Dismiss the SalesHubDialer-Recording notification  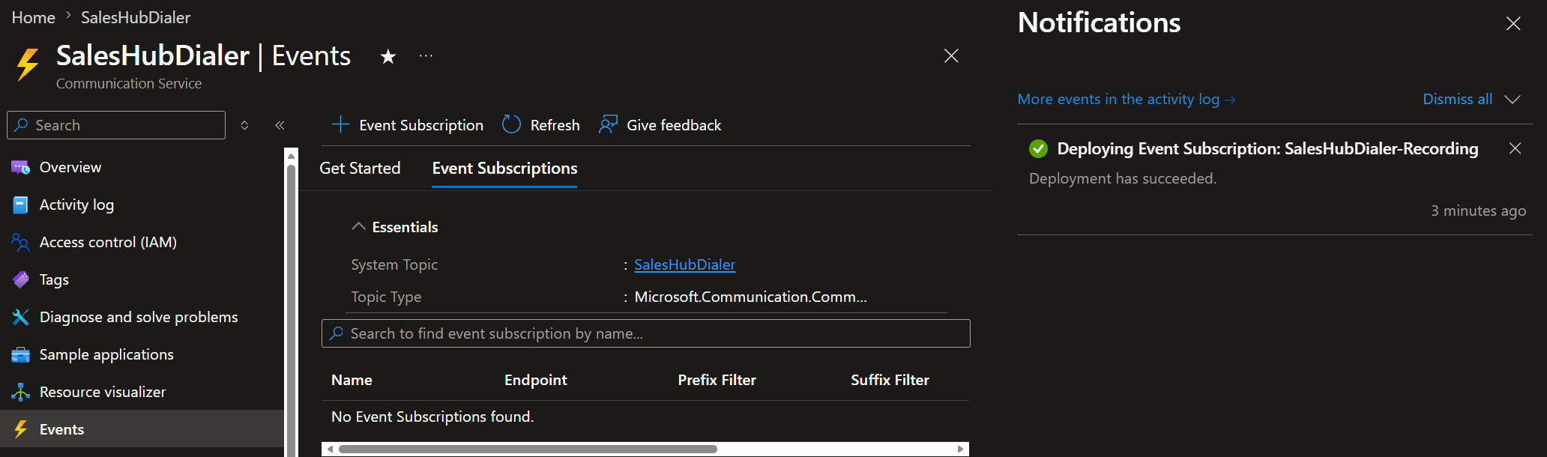[x=1515, y=148]
